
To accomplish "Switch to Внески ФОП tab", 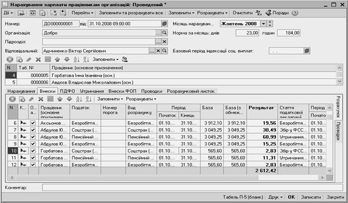I will (122, 91).
